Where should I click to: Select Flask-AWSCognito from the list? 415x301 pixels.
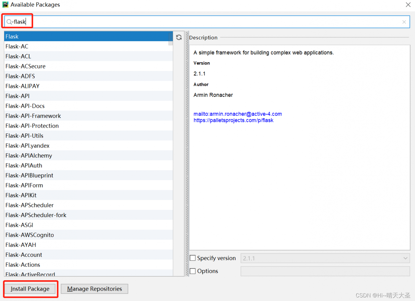point(88,235)
